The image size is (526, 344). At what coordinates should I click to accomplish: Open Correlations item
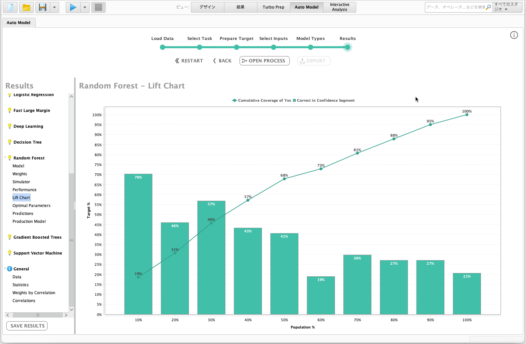point(24,301)
